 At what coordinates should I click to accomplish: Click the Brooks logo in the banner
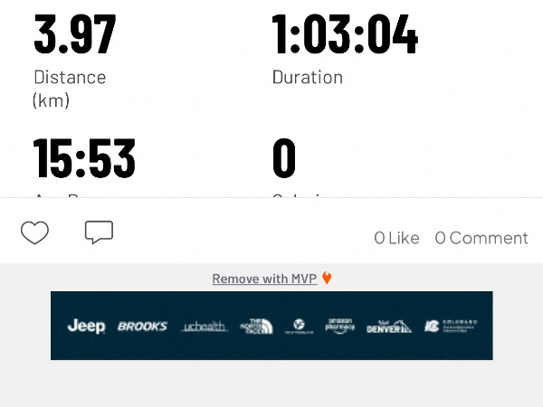142,326
